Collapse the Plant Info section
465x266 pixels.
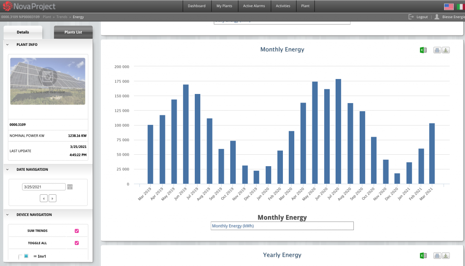click(7, 44)
